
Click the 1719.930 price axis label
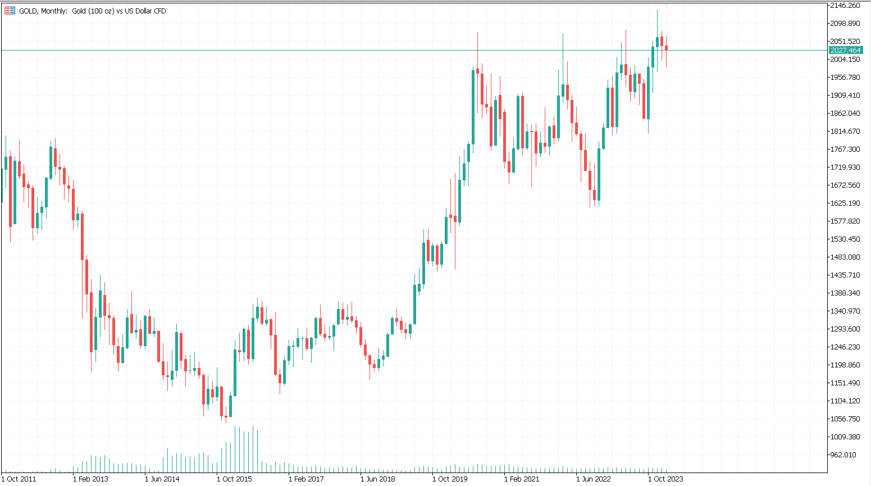click(x=845, y=167)
